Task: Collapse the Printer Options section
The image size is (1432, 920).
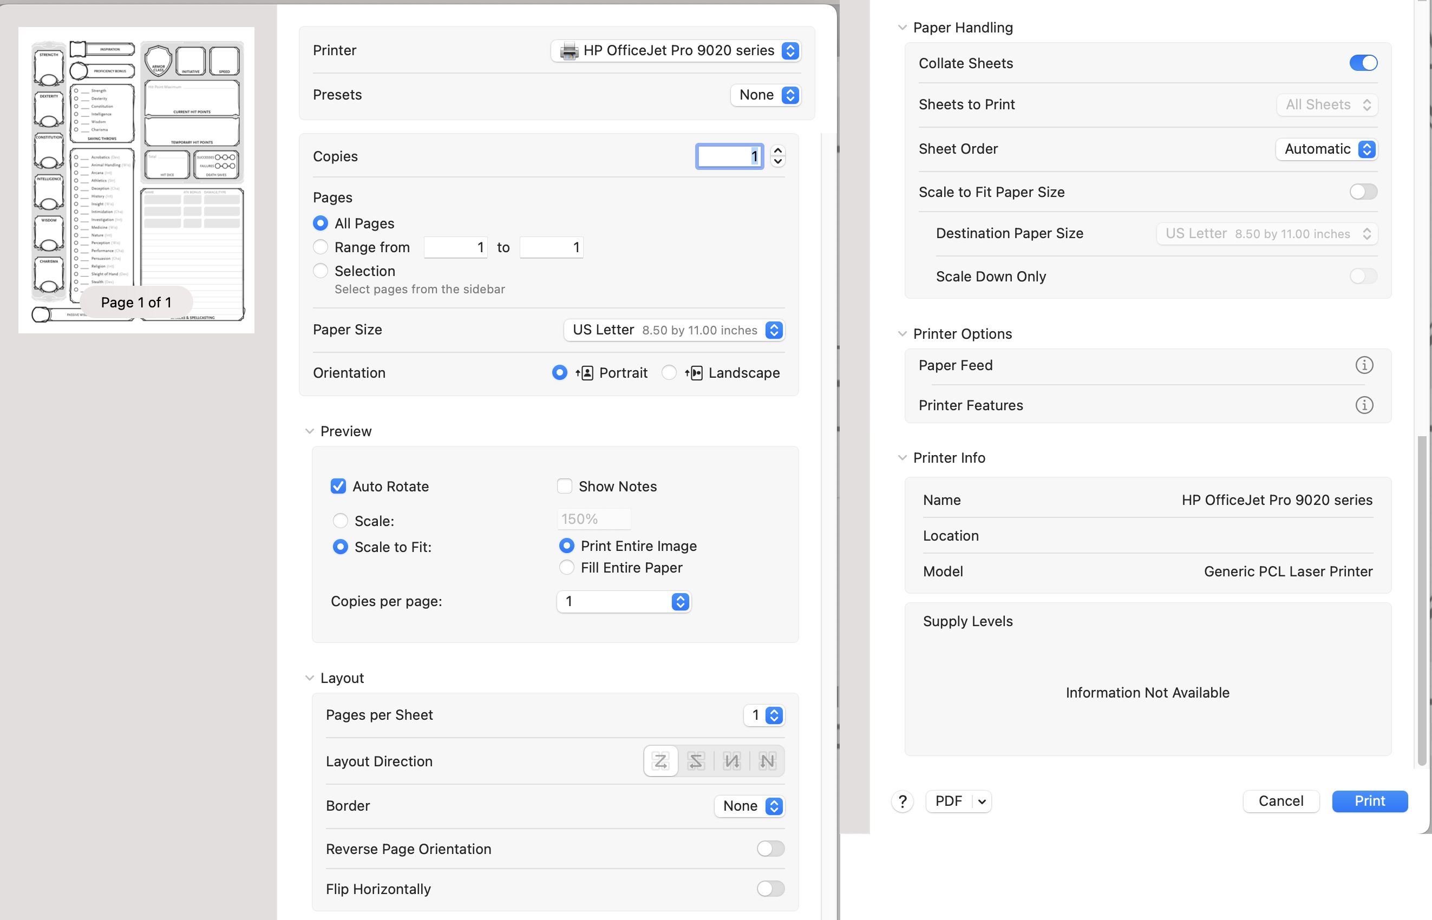Action: click(903, 334)
